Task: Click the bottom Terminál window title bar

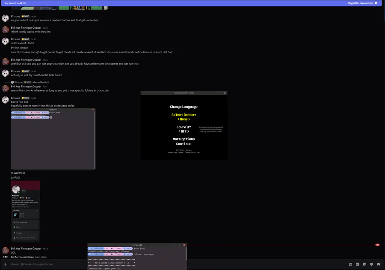Action: (x=137, y=245)
